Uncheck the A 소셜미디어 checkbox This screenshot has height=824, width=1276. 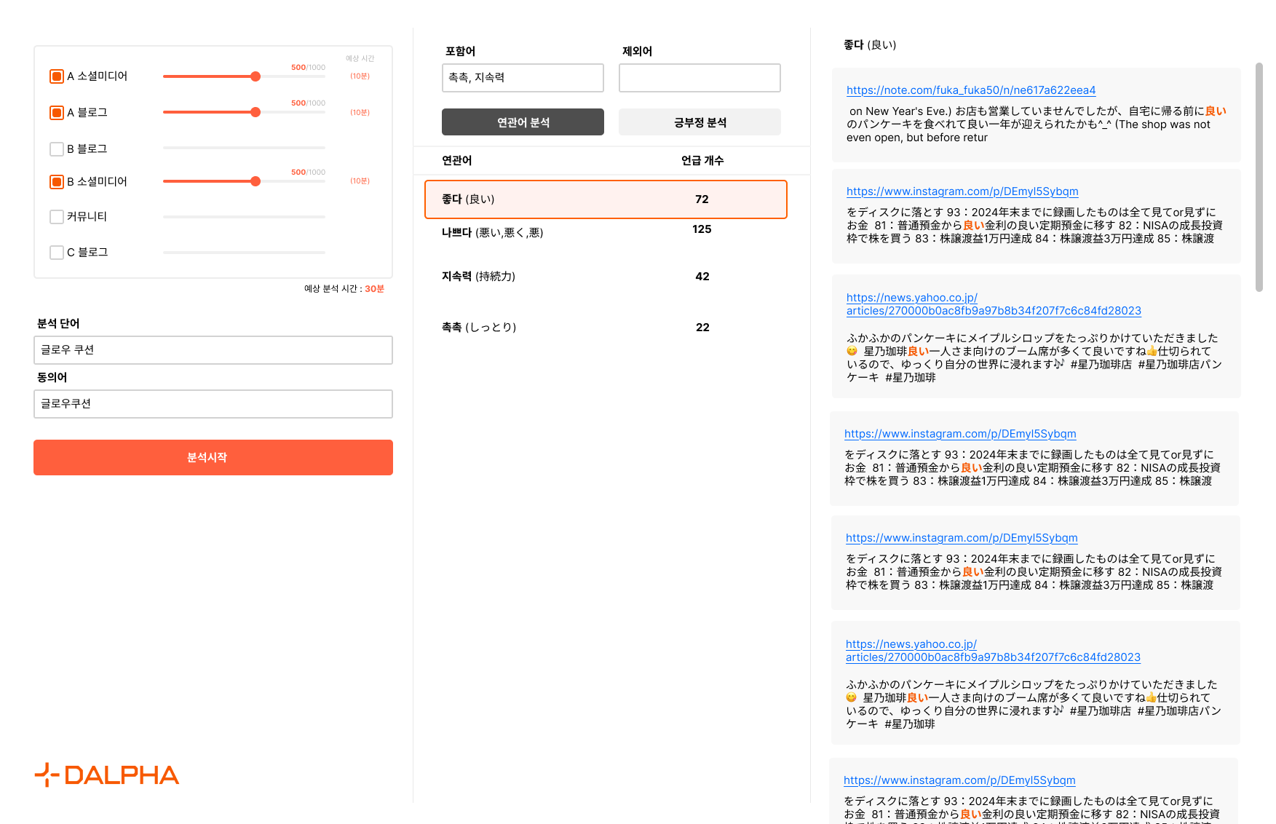(57, 76)
